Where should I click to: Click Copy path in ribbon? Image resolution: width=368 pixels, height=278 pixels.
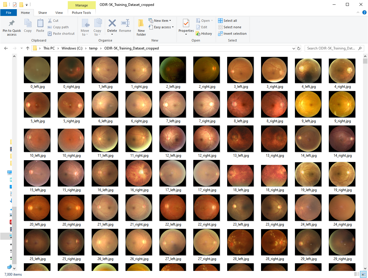pyautogui.click(x=58, y=27)
